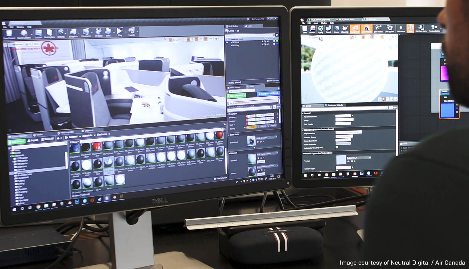The width and height of the screenshot is (469, 269).
Task: Click the Play button in toolbar
Action: pyautogui.click(x=120, y=32)
